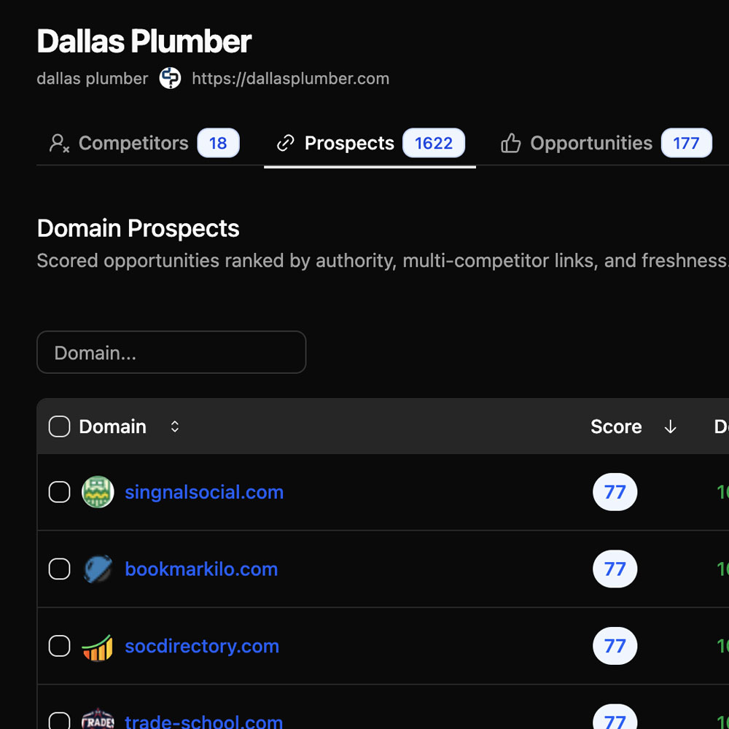Click the 77 score badge for bookmarkilo.com
The width and height of the screenshot is (729, 729).
615,569
